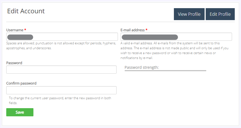Click the help text about changing password
The width and height of the screenshot is (241, 128).
pyautogui.click(x=60, y=101)
